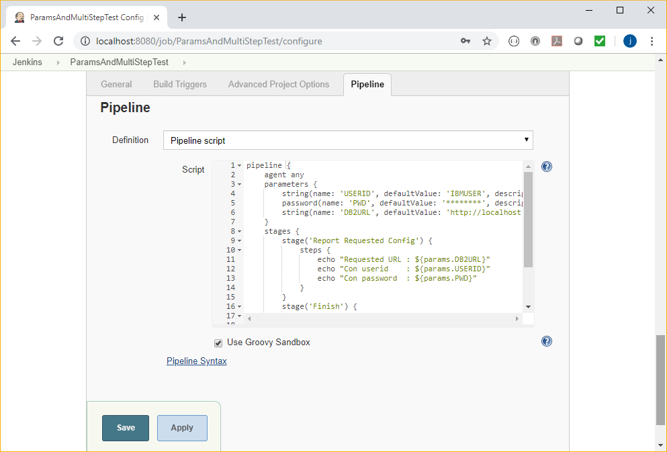Click script editor scroll up arrow
The height and width of the screenshot is (452, 667).
pos(528,167)
